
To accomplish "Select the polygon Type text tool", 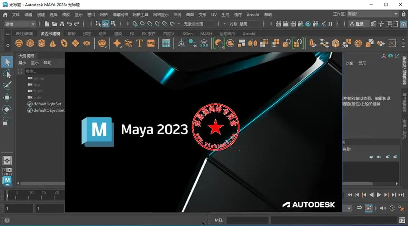I will pyautogui.click(x=139, y=43).
